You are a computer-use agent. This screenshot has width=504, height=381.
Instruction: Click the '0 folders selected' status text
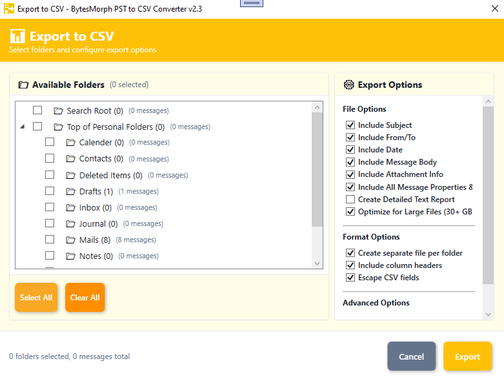coord(70,356)
